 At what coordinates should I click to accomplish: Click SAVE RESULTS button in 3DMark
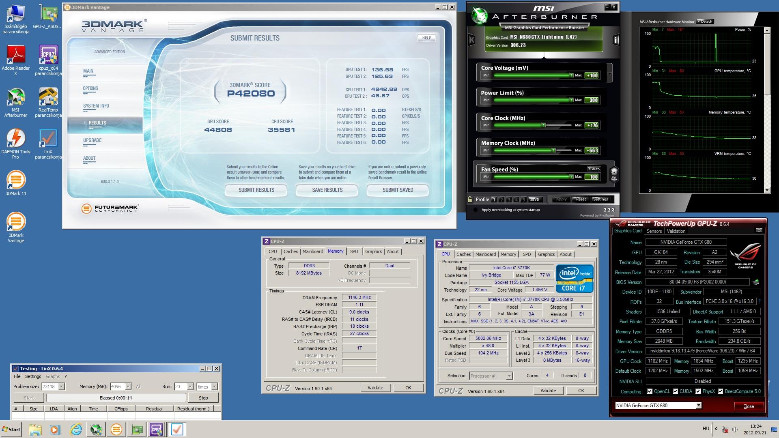[x=327, y=190]
